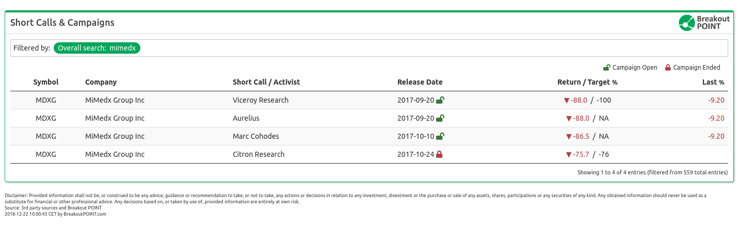The image size is (738, 226).
Task: Sort by the Last % column header
Action: pos(713,82)
